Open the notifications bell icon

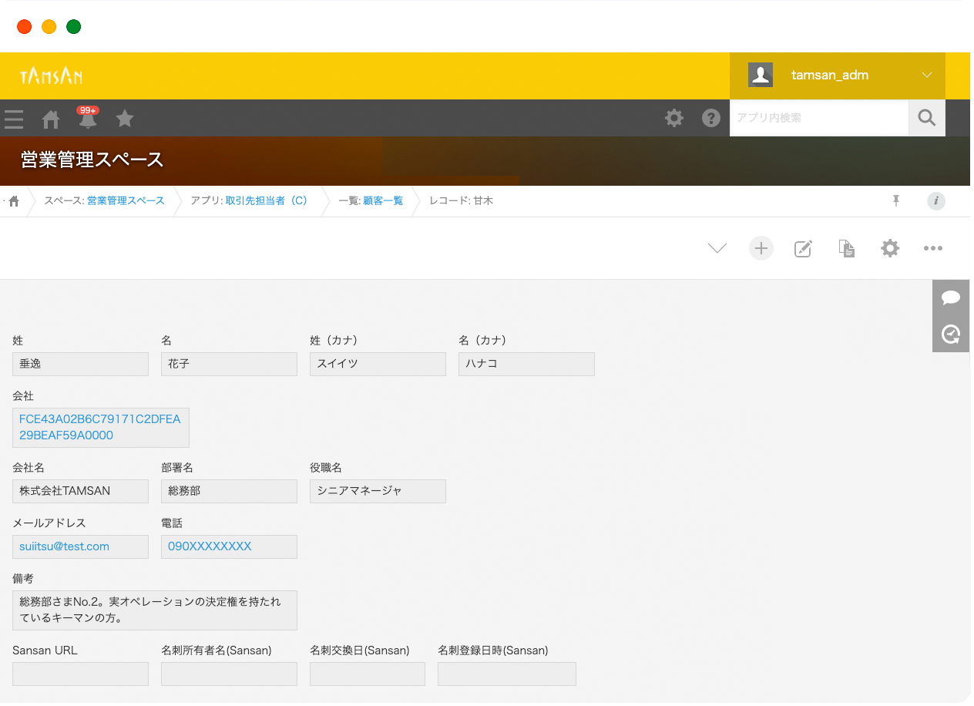(x=88, y=119)
